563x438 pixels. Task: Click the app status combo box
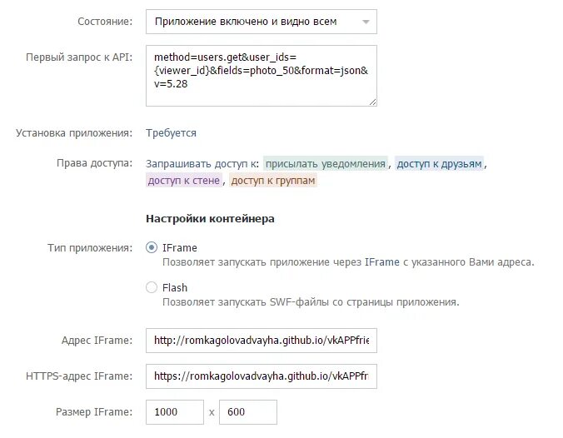[262, 22]
